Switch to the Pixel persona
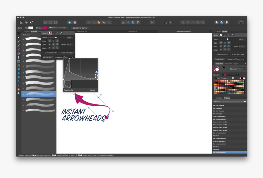Image resolution: width=263 pixels, height=178 pixels. click(x=26, y=22)
